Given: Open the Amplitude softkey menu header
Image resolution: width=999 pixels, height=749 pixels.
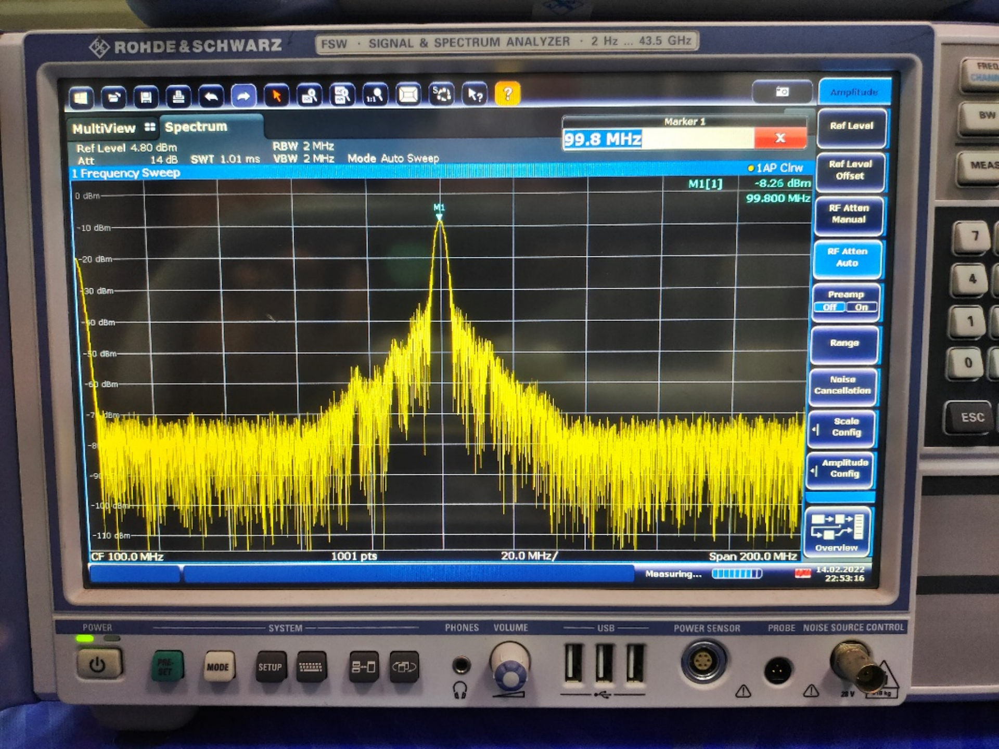Looking at the screenshot, I should click(x=854, y=92).
